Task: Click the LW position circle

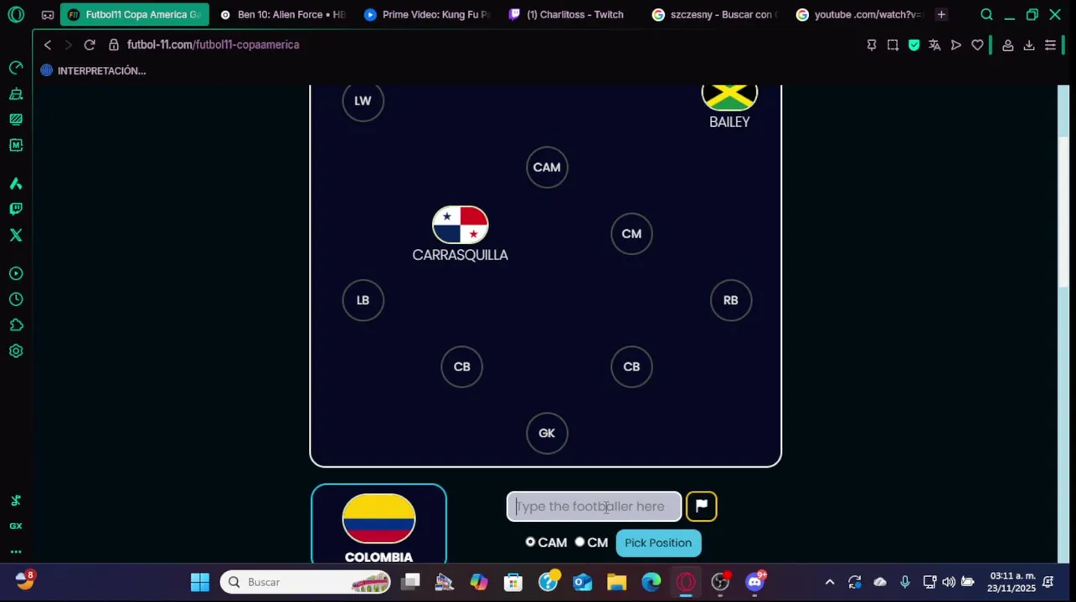Action: pyautogui.click(x=363, y=100)
